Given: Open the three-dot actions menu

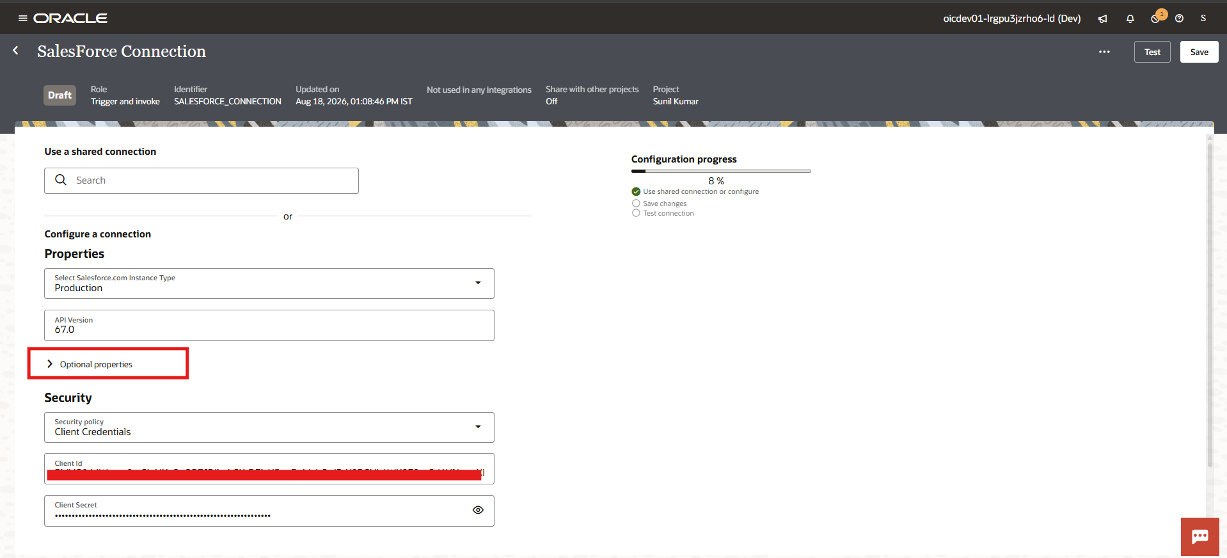Looking at the screenshot, I should click(1104, 52).
